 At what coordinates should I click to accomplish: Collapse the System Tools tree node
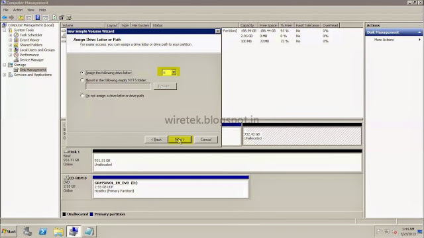5,30
